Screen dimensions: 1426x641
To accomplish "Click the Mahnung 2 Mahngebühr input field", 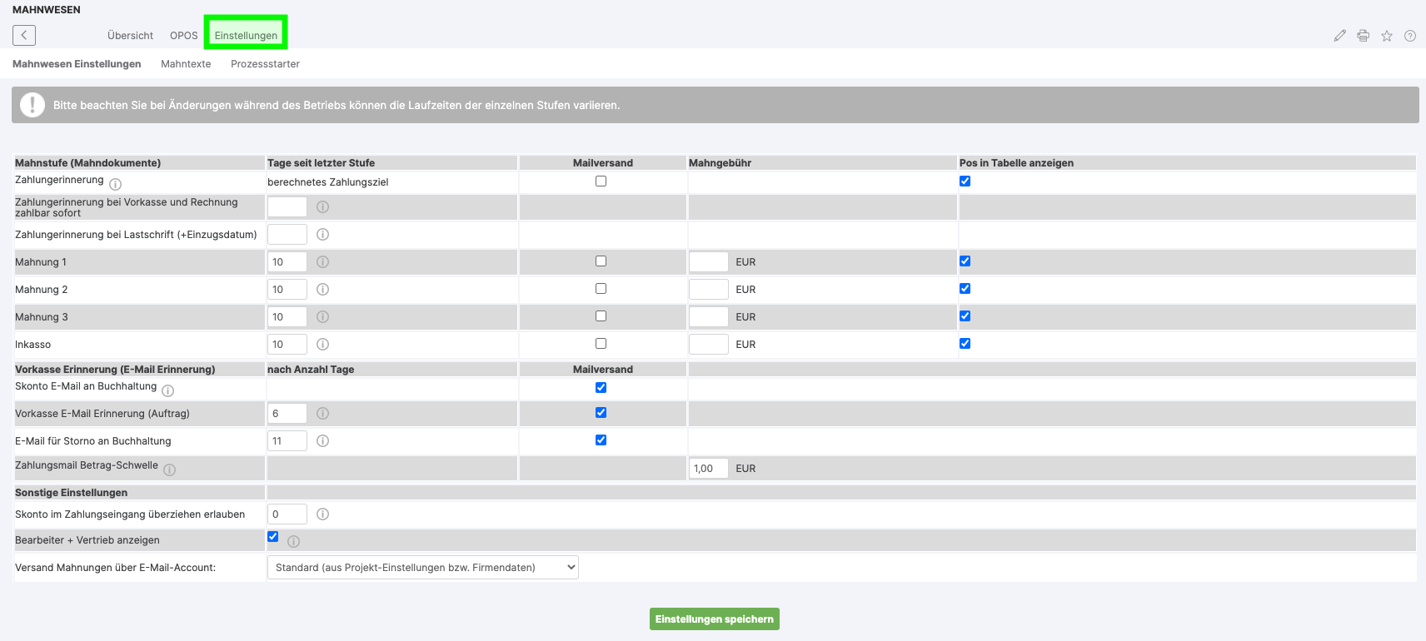I will (708, 290).
